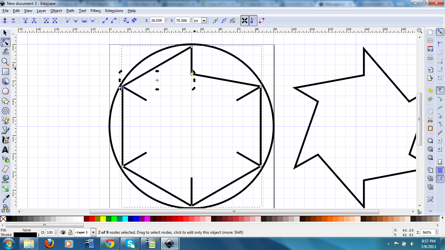The height and width of the screenshot is (250, 445).
Task: Expand more commands chevron on right bar
Action: pyautogui.click(x=430, y=211)
